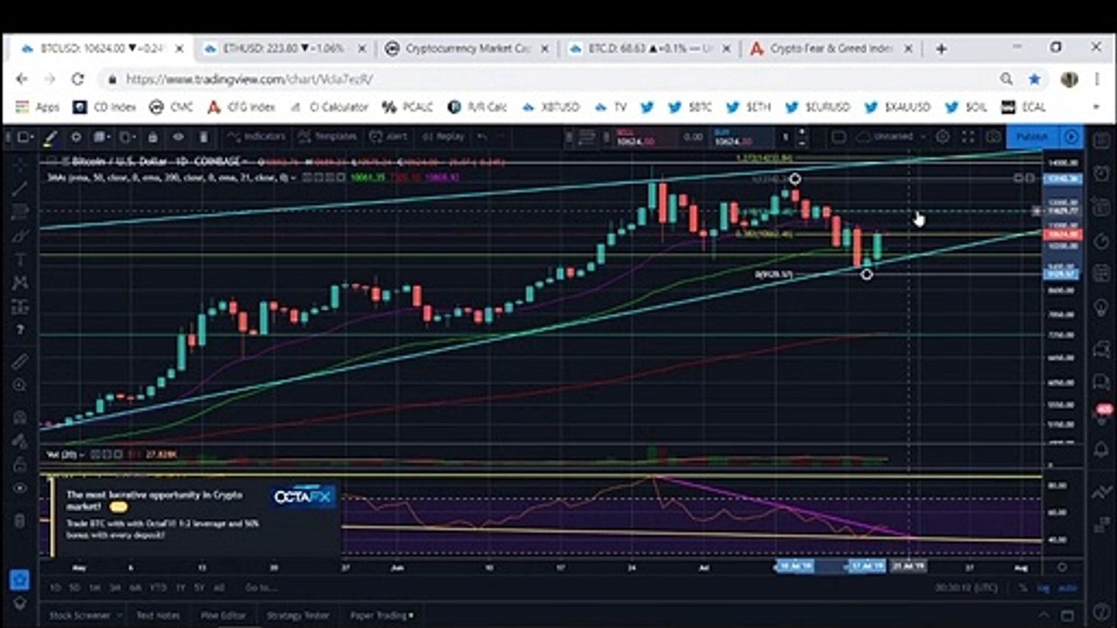This screenshot has width=1117, height=628.
Task: Expand the MAs indicator legend dropdown
Action: [292, 177]
